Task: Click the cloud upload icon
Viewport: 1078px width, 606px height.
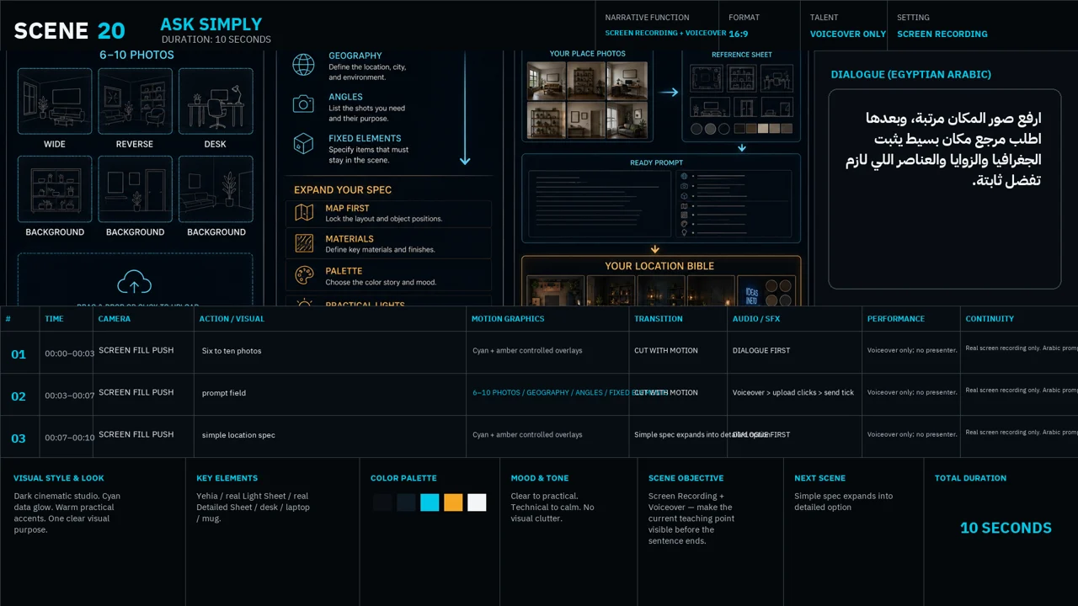Action: [135, 282]
